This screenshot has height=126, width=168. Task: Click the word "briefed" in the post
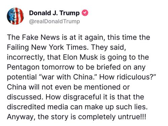coord(109,67)
